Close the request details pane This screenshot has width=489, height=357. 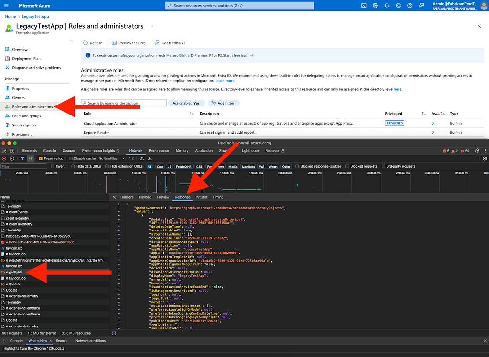coord(114,197)
